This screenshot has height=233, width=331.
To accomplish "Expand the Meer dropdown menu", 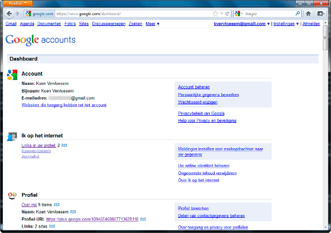I will (x=153, y=24).
